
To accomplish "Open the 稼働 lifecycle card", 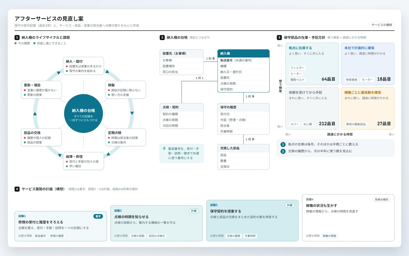I will pos(125,90).
